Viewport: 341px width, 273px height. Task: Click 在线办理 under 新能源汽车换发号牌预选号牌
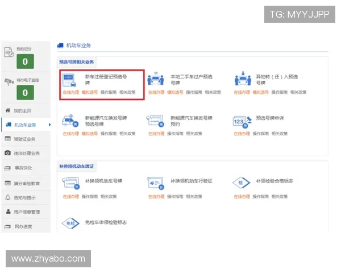tap(71, 134)
